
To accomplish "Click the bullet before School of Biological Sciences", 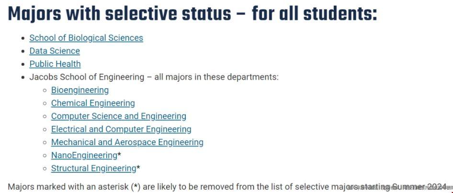I will coord(23,38).
